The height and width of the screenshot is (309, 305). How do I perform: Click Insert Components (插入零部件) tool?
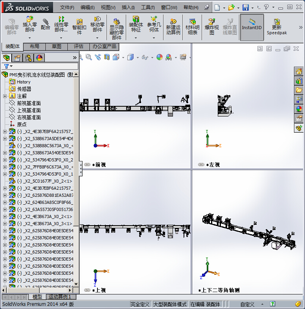(x=30, y=24)
